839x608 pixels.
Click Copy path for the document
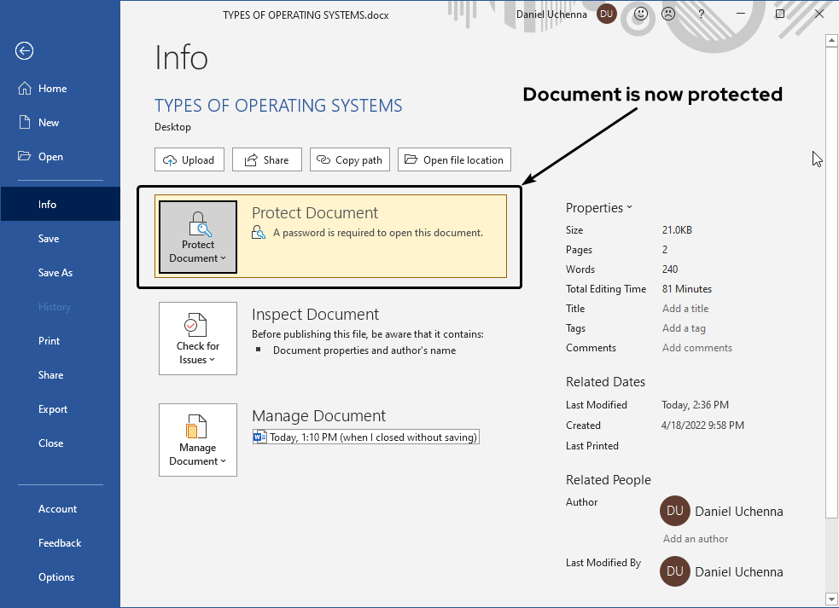point(349,159)
